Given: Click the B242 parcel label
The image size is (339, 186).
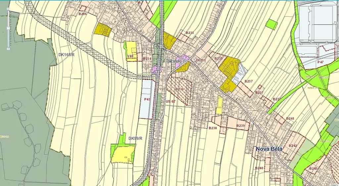Looking at the screenshot, I should pyautogui.click(x=293, y=145).
